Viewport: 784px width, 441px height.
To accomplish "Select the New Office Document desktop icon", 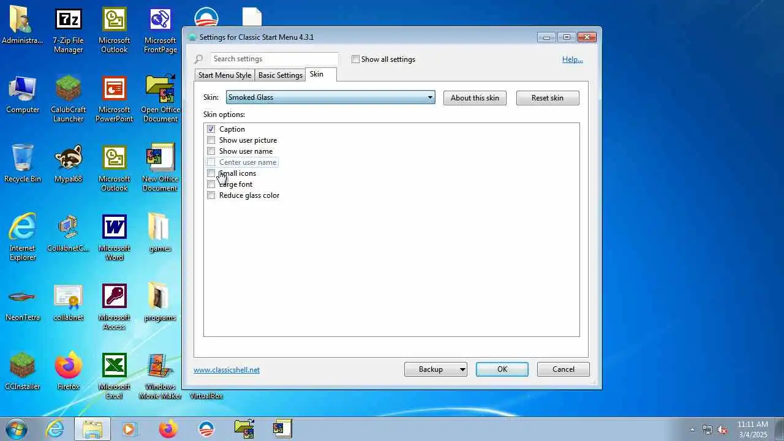I will tap(160, 168).
